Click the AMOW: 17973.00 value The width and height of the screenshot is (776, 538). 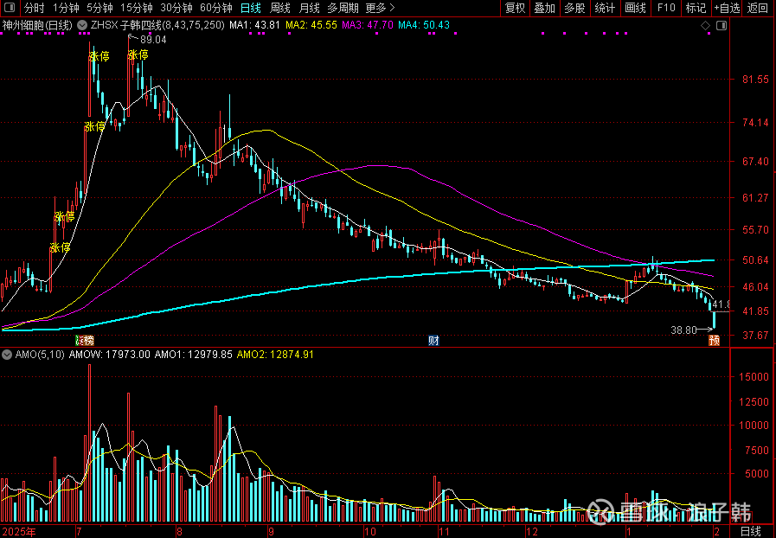tap(109, 355)
